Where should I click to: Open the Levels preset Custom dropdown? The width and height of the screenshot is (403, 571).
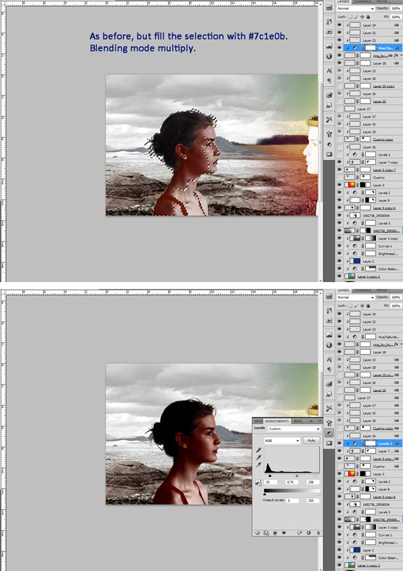[294, 429]
